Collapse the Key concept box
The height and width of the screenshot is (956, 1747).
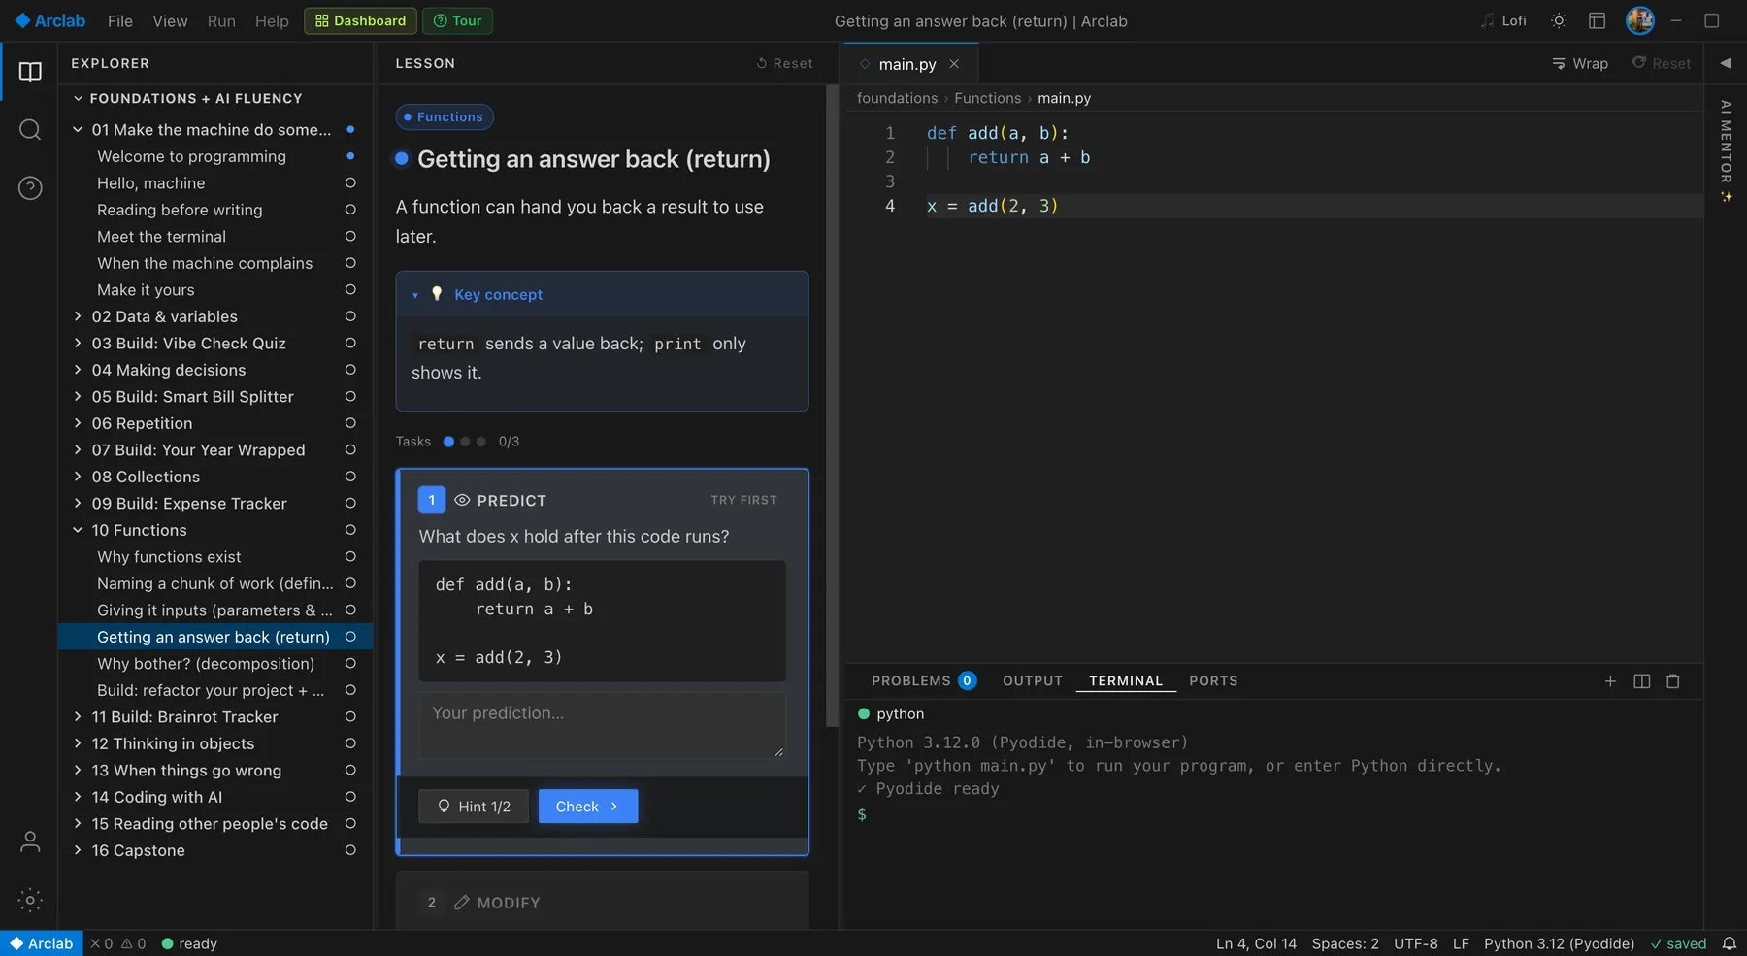pos(415,295)
